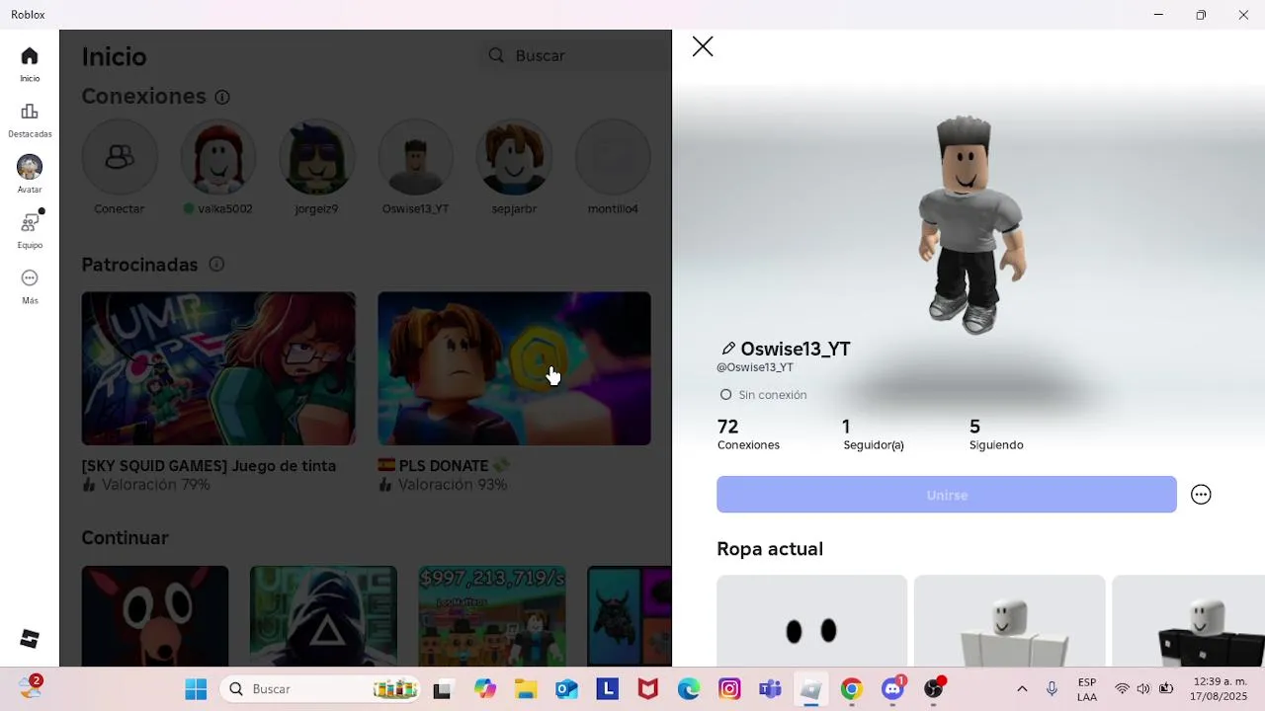Screen dimensions: 1265x711
Task: Click the pencil edit icon beside Oswise13_YT
Action: [728, 349]
